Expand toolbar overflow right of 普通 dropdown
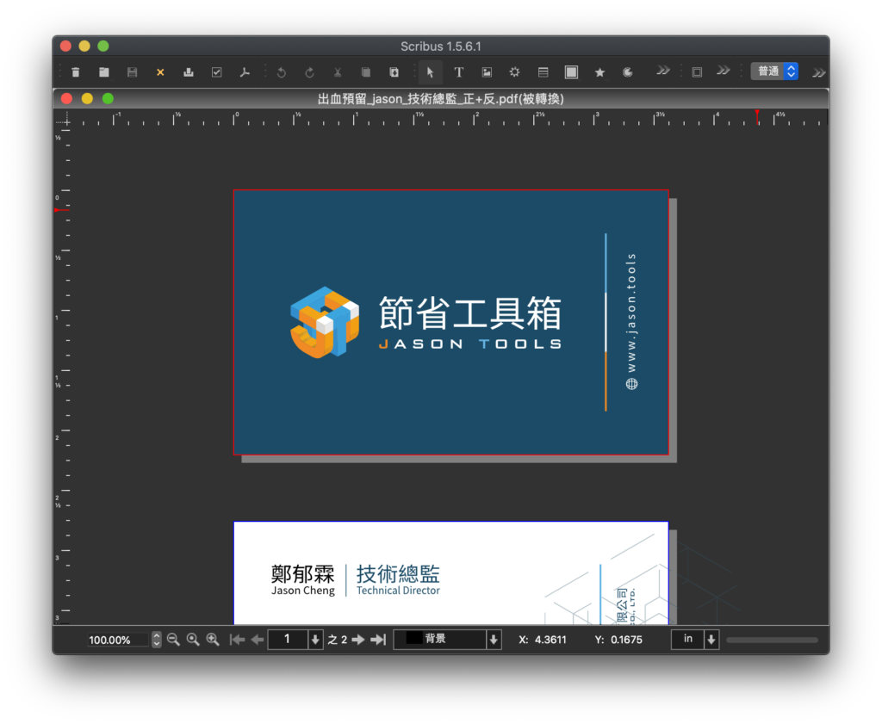The height and width of the screenshot is (724, 882). 819,72
